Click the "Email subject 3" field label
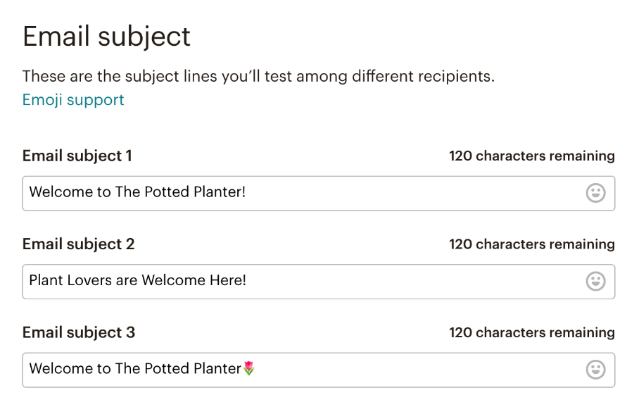Image resolution: width=627 pixels, height=414 pixels. 78,332
